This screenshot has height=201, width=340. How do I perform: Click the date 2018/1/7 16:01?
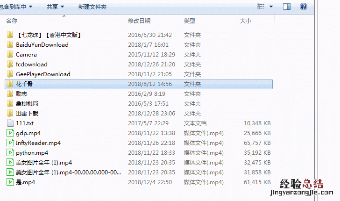point(148,45)
